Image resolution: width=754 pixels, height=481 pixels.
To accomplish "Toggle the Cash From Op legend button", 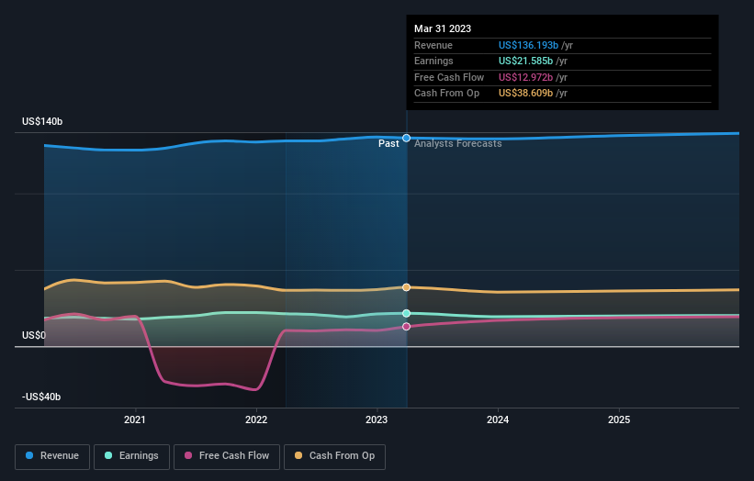I will pyautogui.click(x=334, y=456).
